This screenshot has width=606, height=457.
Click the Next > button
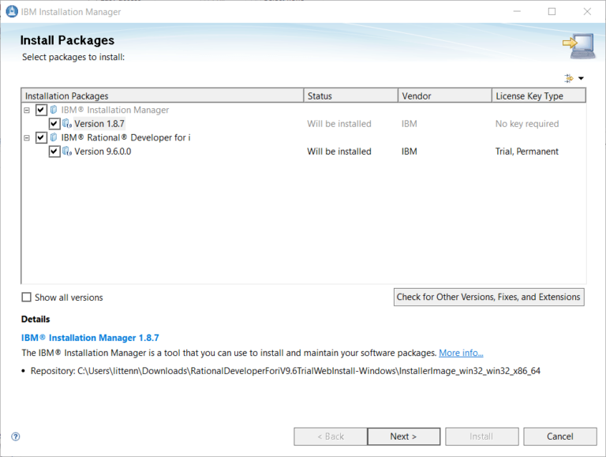click(403, 436)
